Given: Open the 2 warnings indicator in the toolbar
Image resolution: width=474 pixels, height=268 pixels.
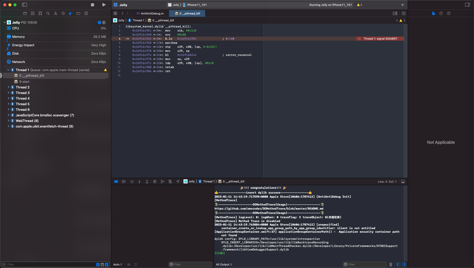Looking at the screenshot, I should 360,5.
